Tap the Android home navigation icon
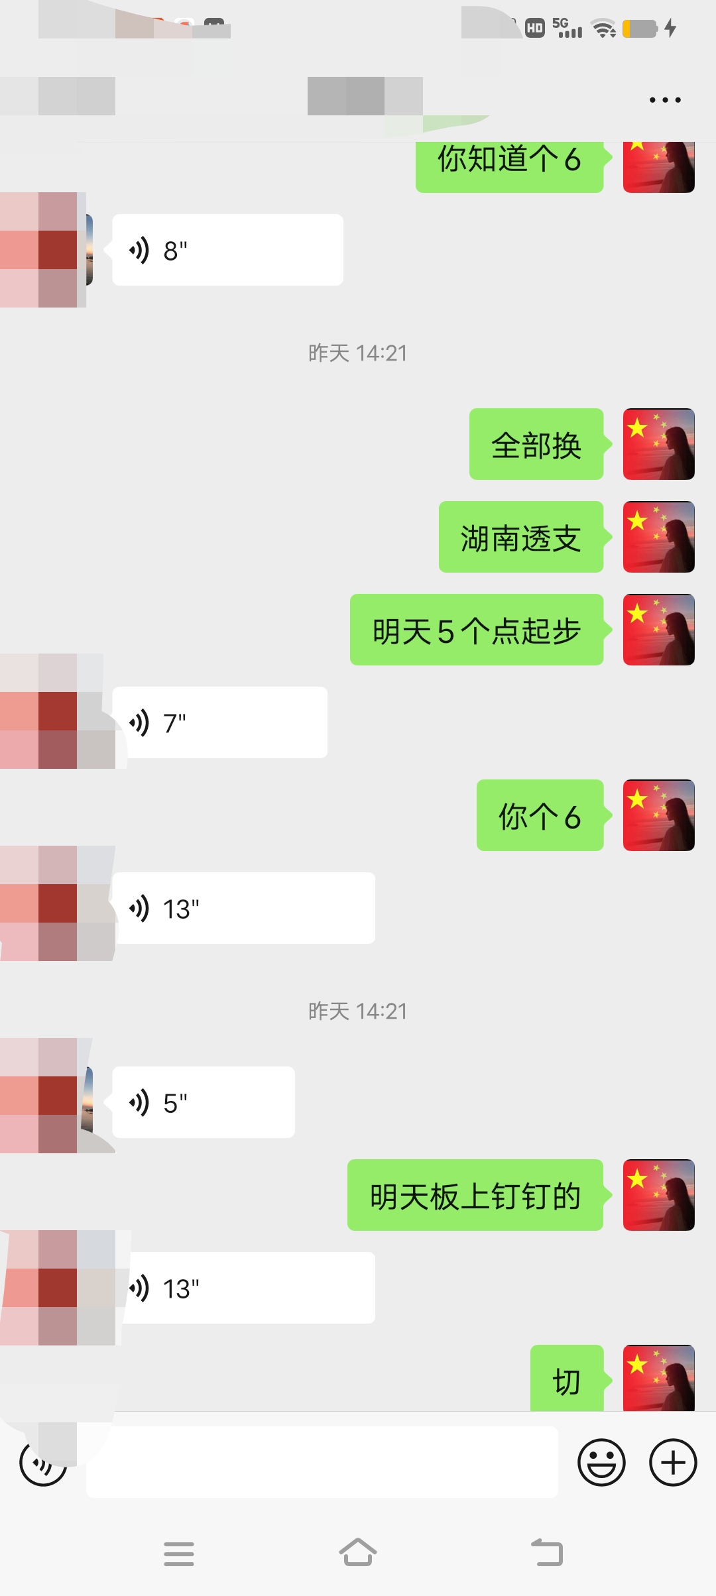Screen dimensions: 716x1596 tap(358, 1553)
